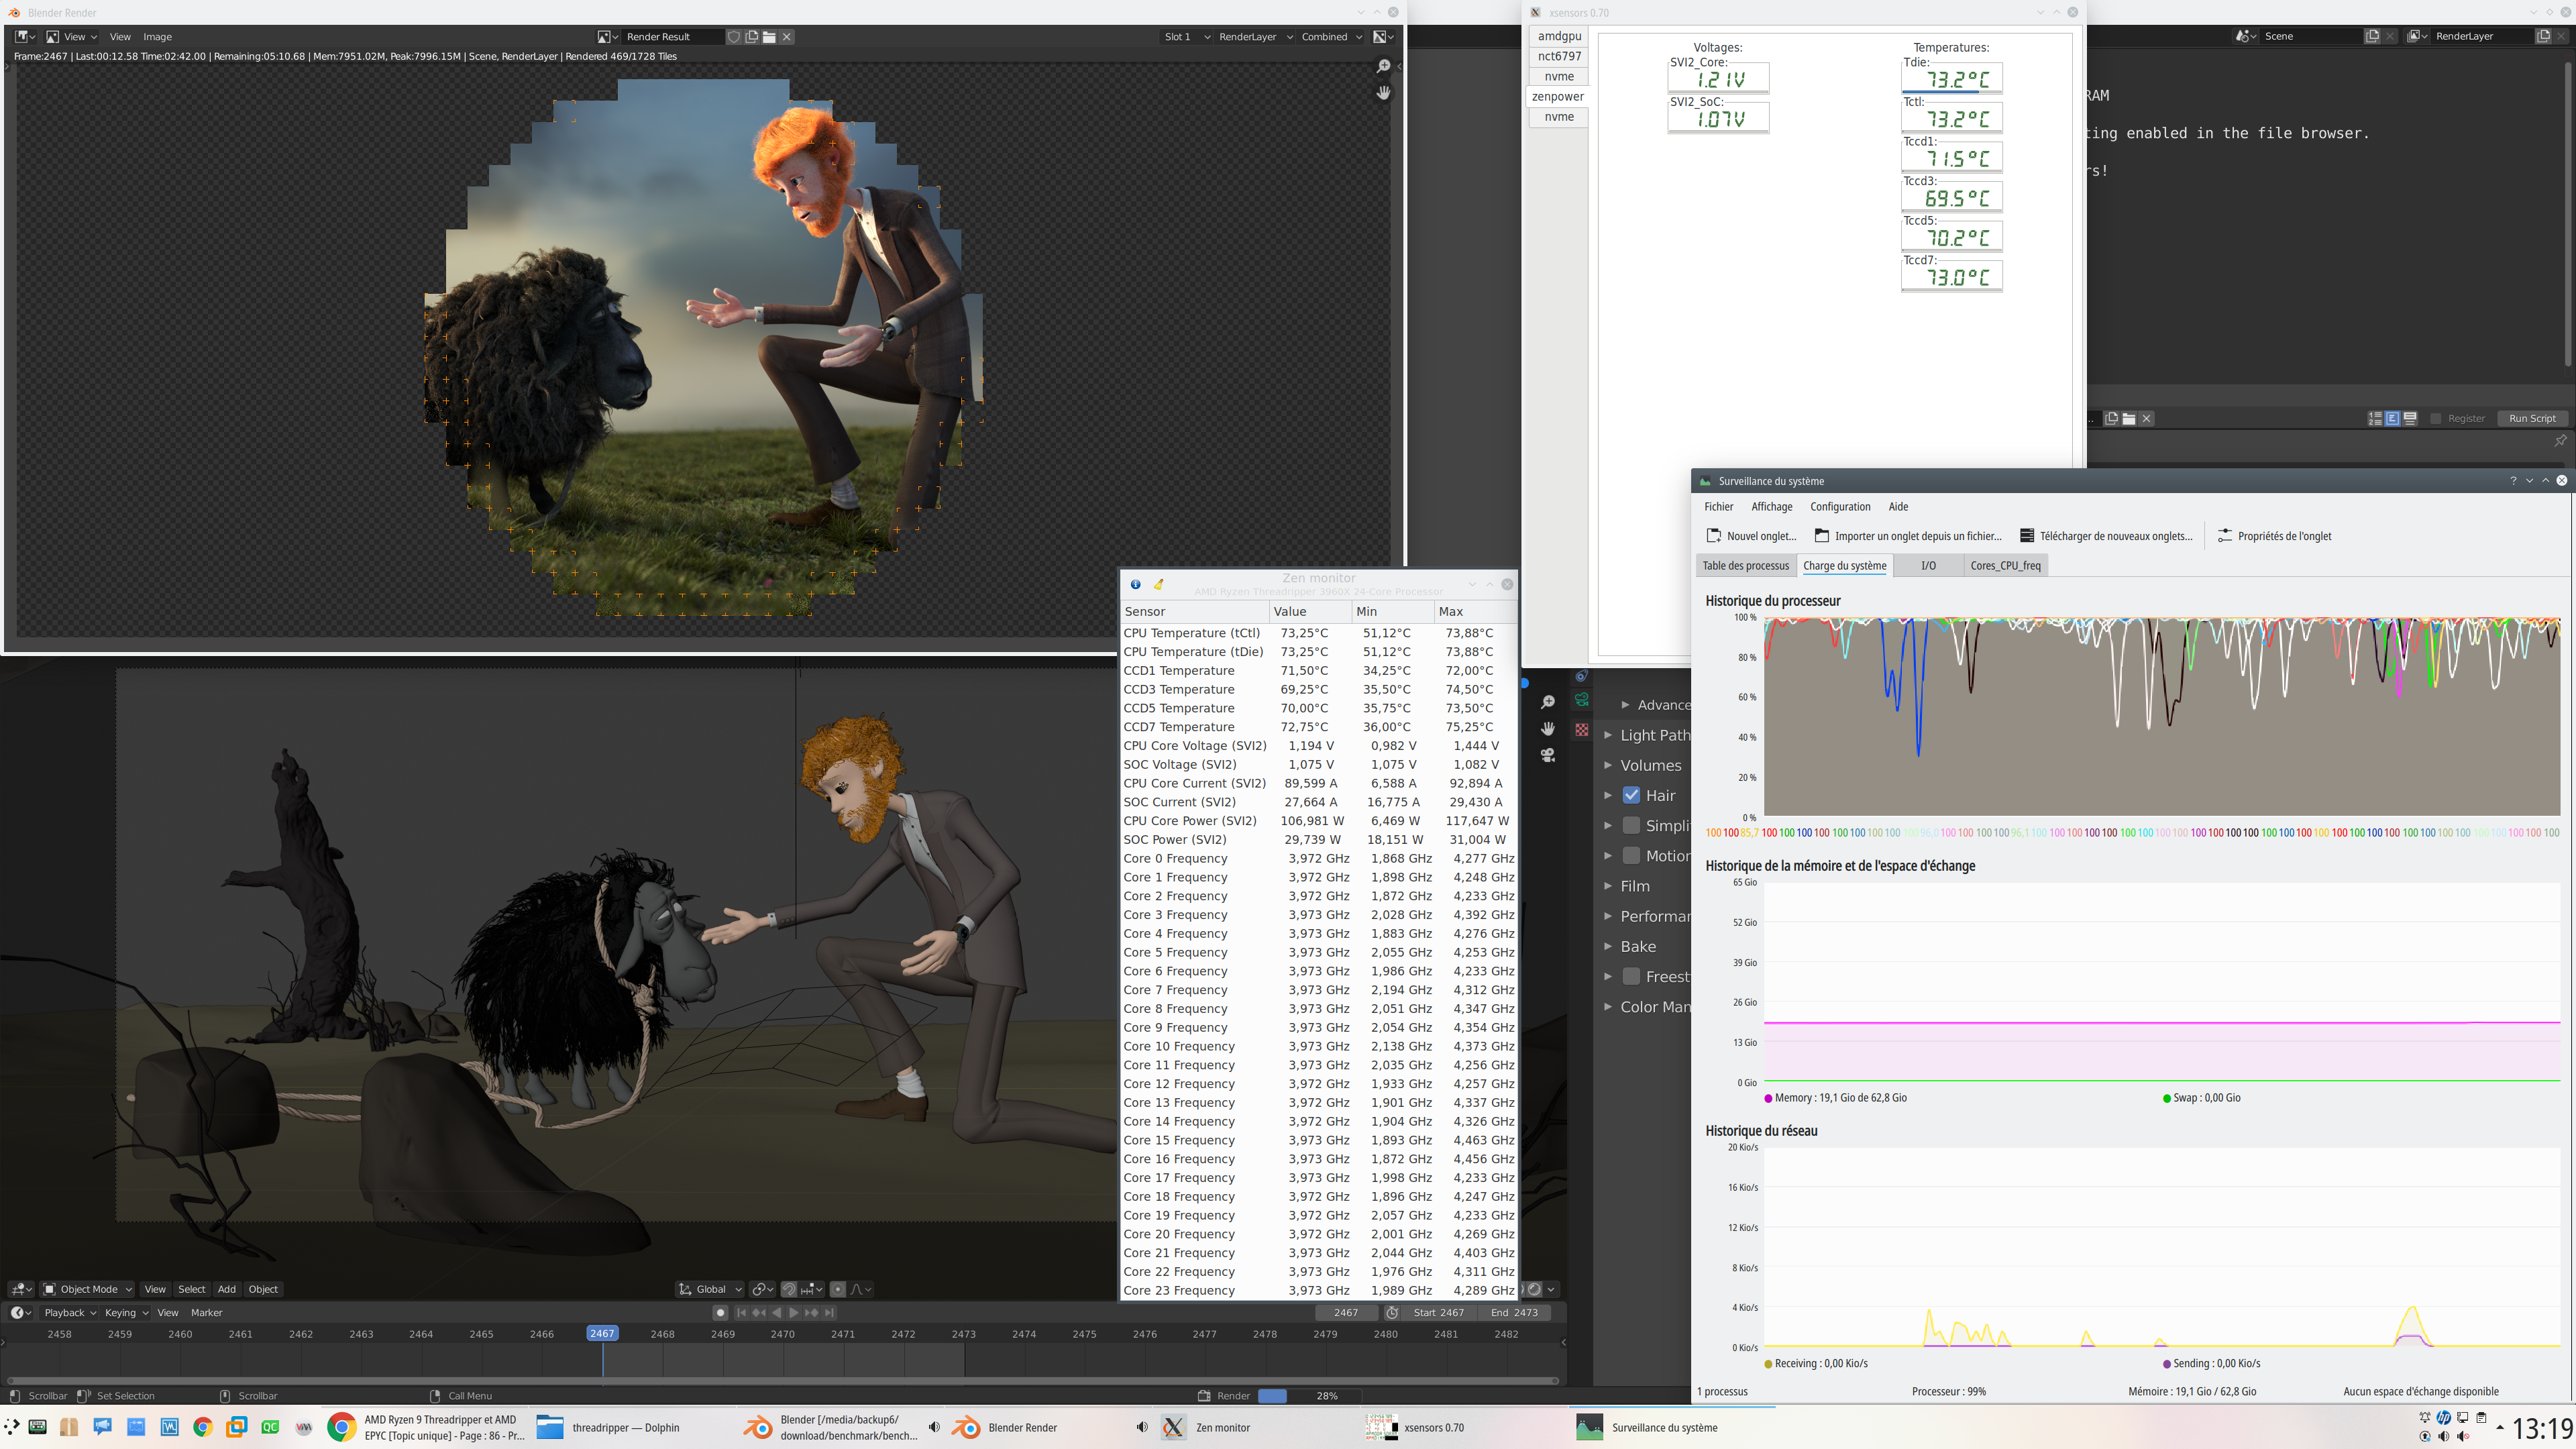Open the Combined pass dropdown

tap(1331, 37)
